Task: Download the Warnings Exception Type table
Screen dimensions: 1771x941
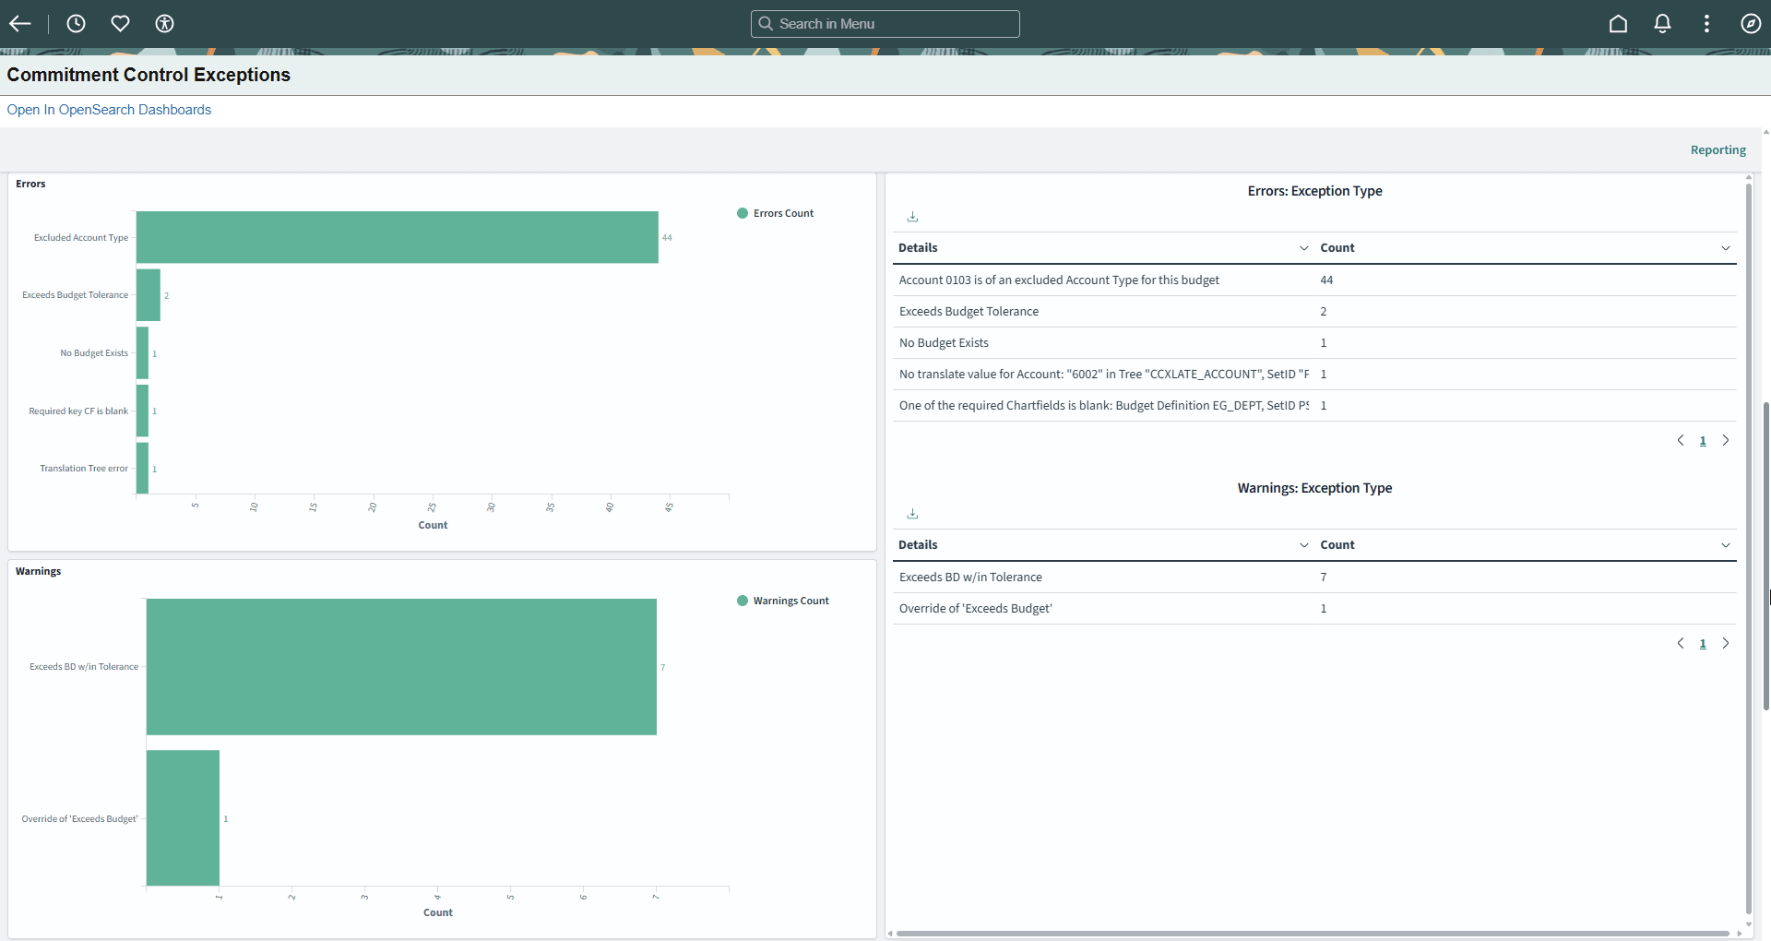Action: click(912, 514)
